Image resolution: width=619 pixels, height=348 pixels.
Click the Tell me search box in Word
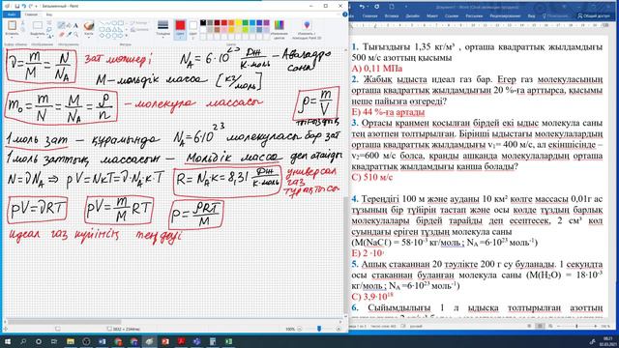556,16
